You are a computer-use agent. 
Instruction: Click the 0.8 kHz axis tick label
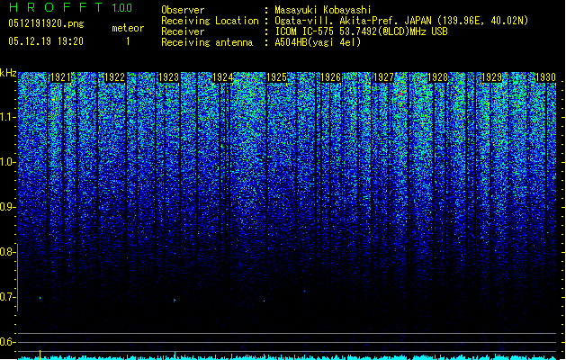pos(7,252)
